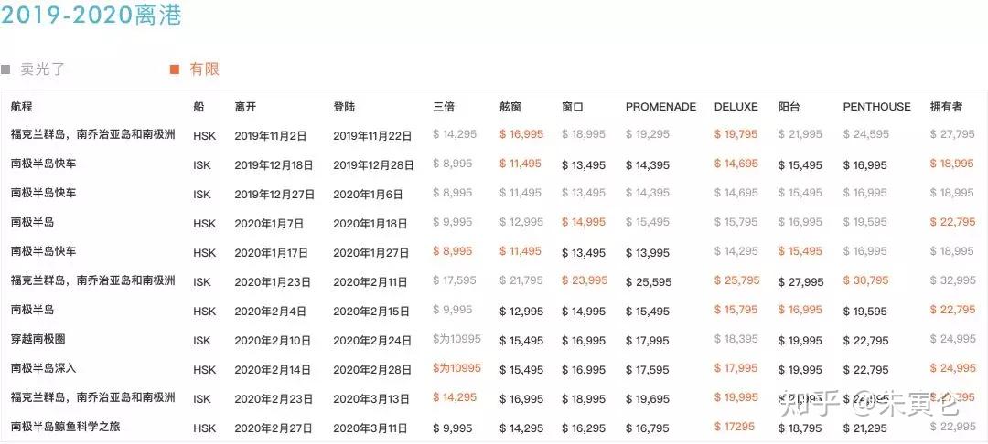
Task: Click deluxe price $ 18,395
Action: 736,339
